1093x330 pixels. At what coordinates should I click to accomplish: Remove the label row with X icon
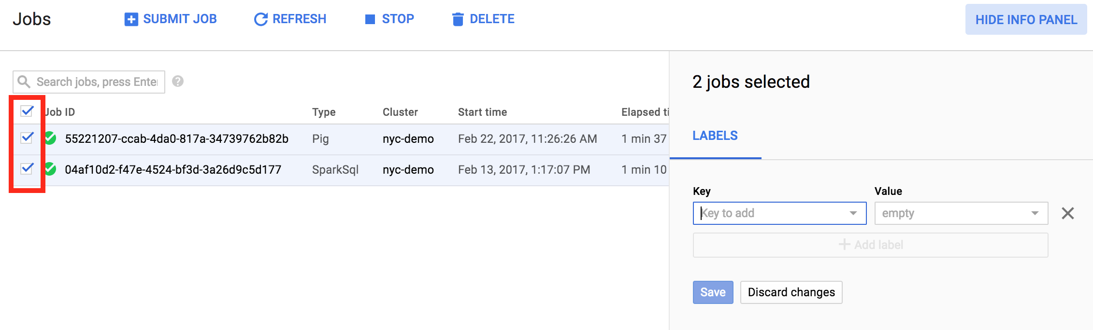click(1068, 213)
